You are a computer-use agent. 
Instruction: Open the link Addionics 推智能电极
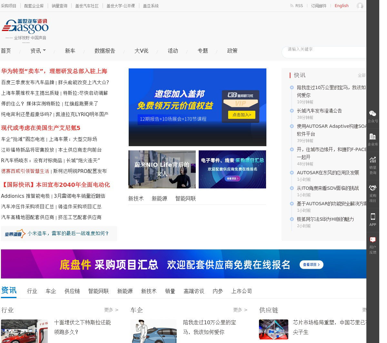click(x=25, y=196)
